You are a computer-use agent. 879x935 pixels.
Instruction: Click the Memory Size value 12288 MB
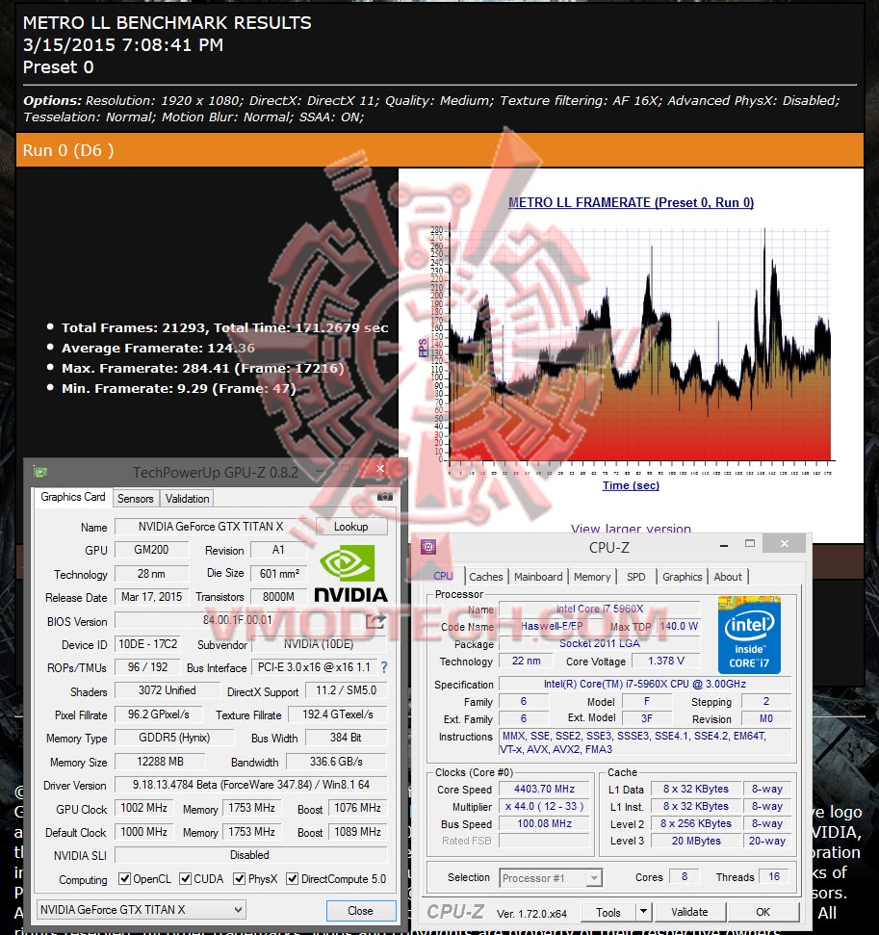(x=160, y=762)
